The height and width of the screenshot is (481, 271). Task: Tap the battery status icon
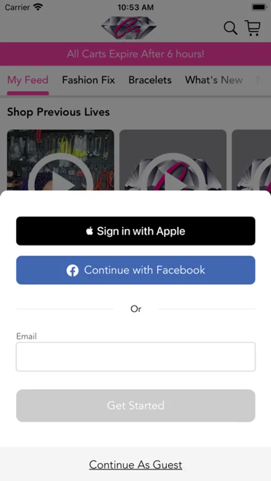coord(258,7)
